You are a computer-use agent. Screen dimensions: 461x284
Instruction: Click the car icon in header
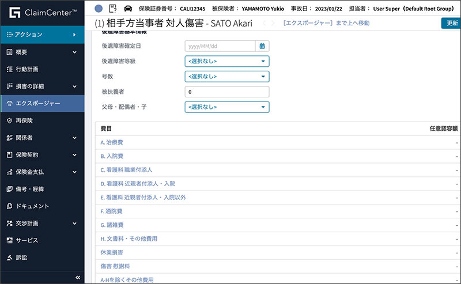tap(128, 9)
